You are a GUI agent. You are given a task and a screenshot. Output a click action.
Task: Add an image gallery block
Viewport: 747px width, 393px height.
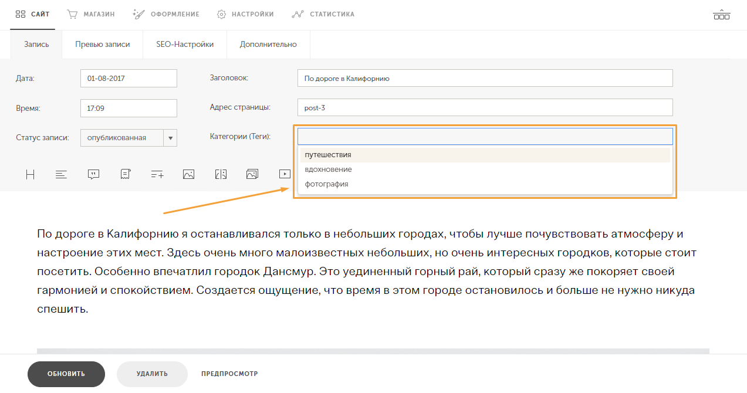tap(252, 174)
